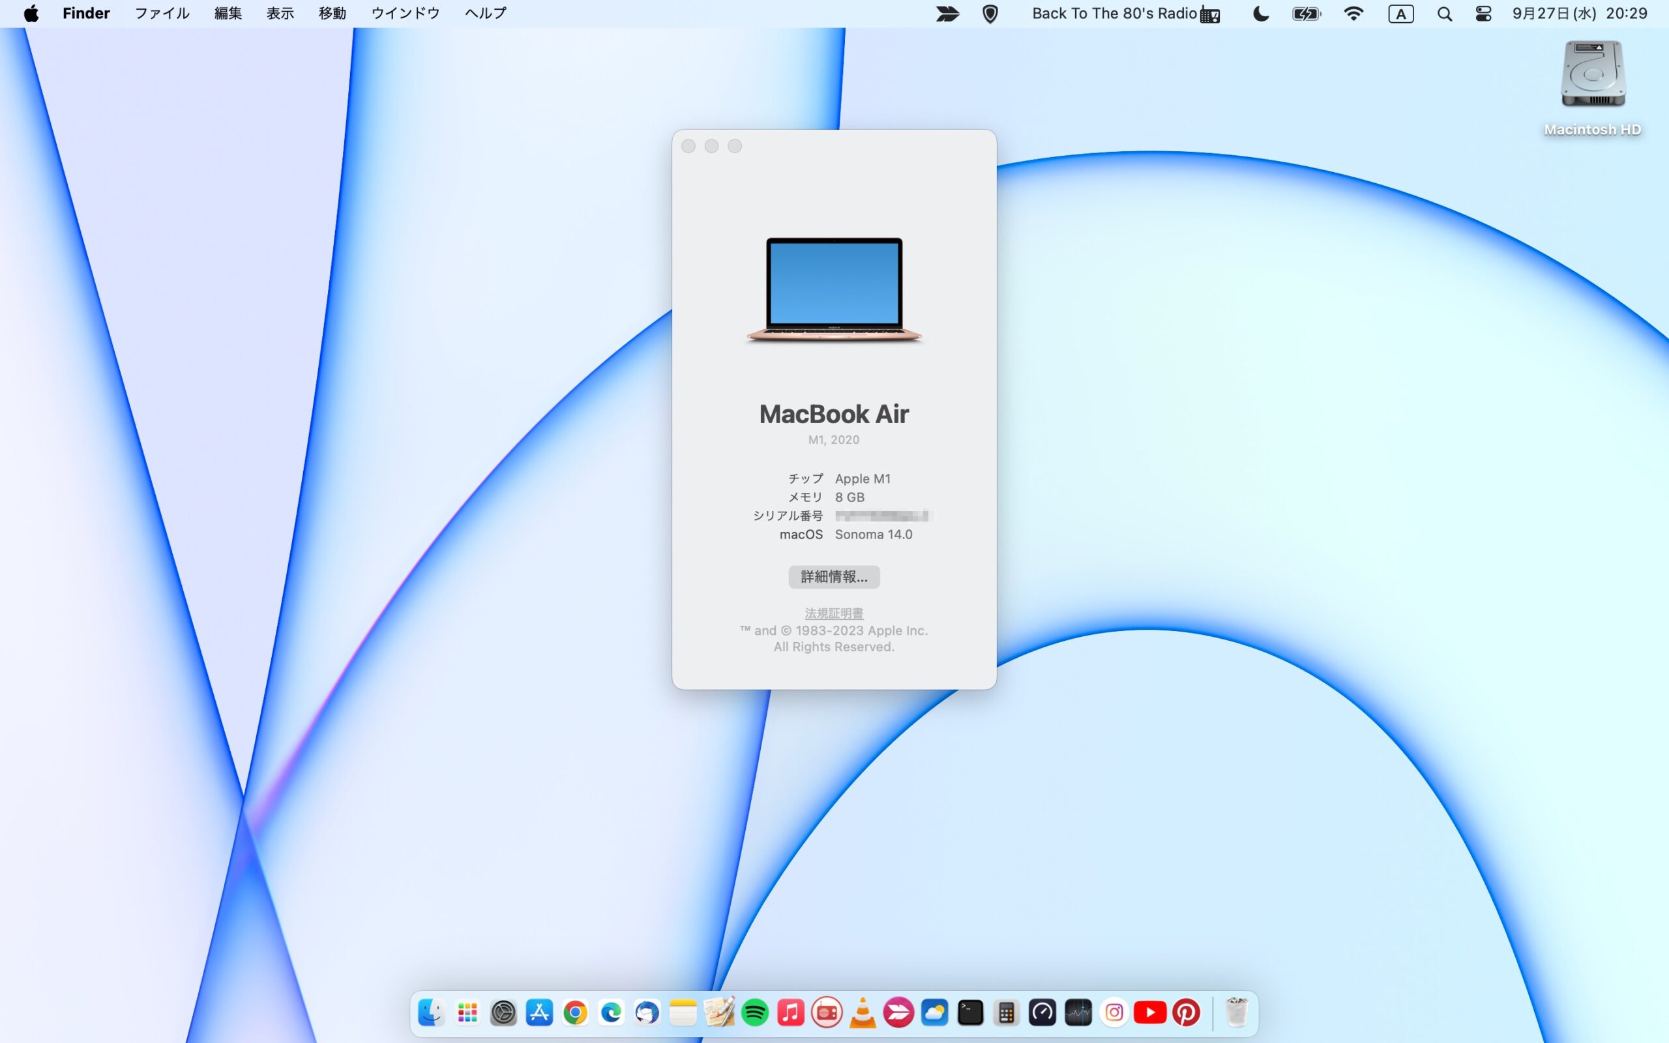Click the MacBook Air laptop image
The width and height of the screenshot is (1669, 1043).
point(834,289)
